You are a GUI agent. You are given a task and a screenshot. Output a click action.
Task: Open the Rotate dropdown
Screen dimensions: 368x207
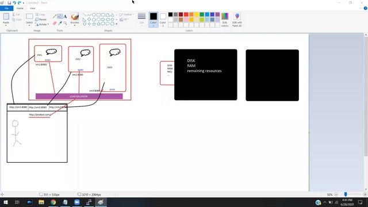point(42,24)
